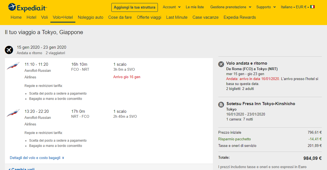The image size is (327, 170).
Task: Click the 11:10 - 11:20 flight time
Action: pos(36,64)
